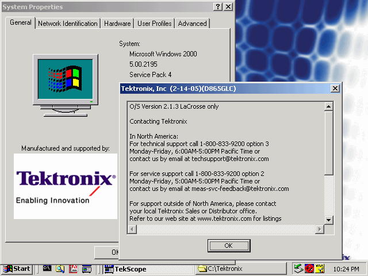Open the Windows Start menu
Viewport: 368px width, 276px height.
click(x=17, y=269)
